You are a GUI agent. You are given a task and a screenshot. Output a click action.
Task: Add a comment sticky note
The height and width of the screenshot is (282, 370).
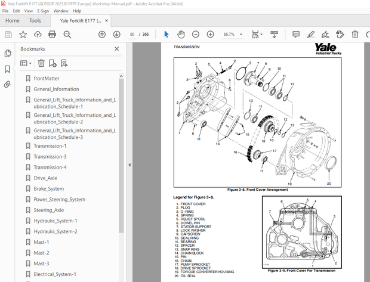point(296,35)
